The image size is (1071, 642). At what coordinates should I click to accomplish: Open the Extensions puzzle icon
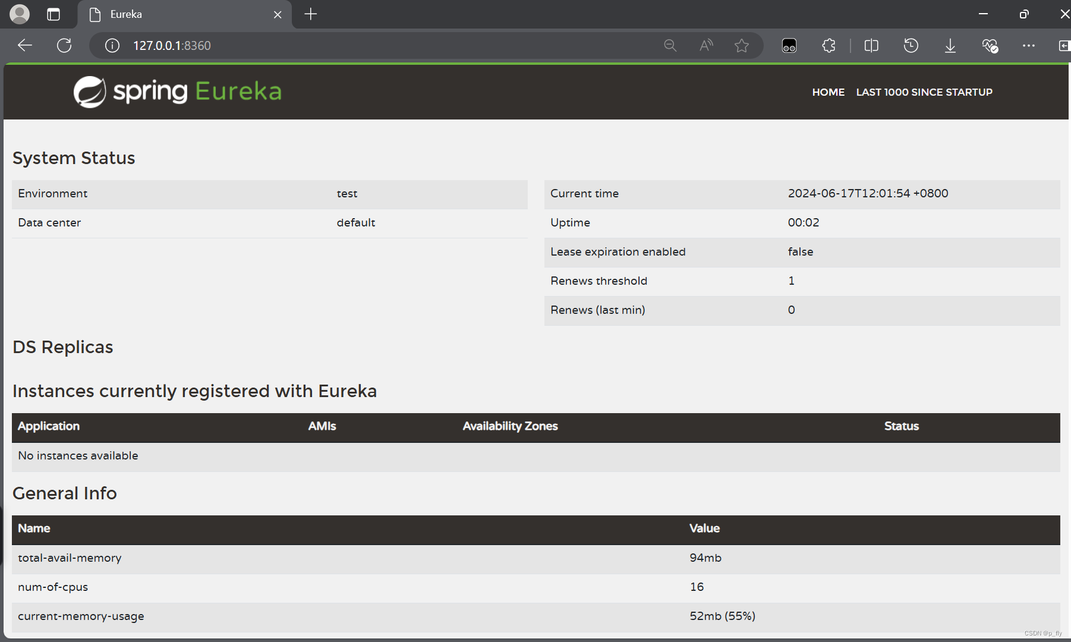coord(829,45)
